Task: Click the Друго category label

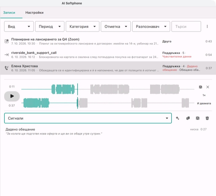Action: tap(167, 41)
